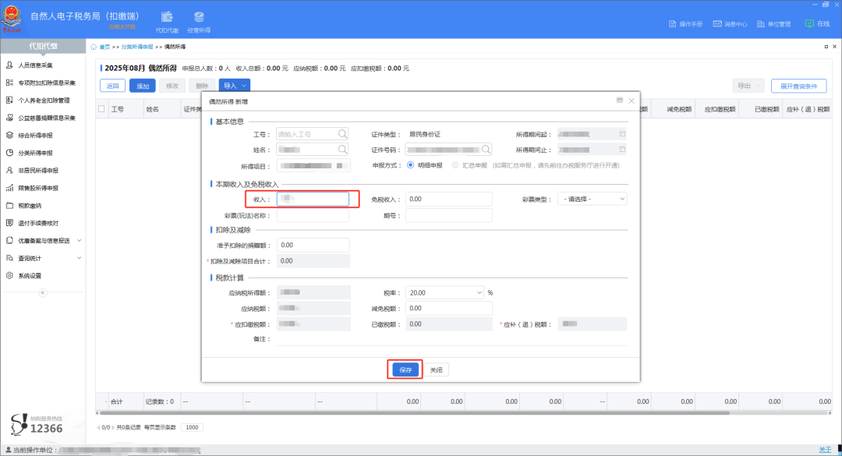Screen dimensions: 842x456
Task: Select 综合所得申报 in sidebar menu
Action: 35,136
